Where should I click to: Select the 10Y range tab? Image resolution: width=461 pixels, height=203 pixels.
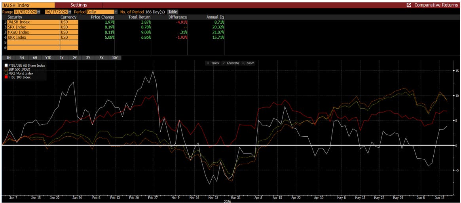115,58
